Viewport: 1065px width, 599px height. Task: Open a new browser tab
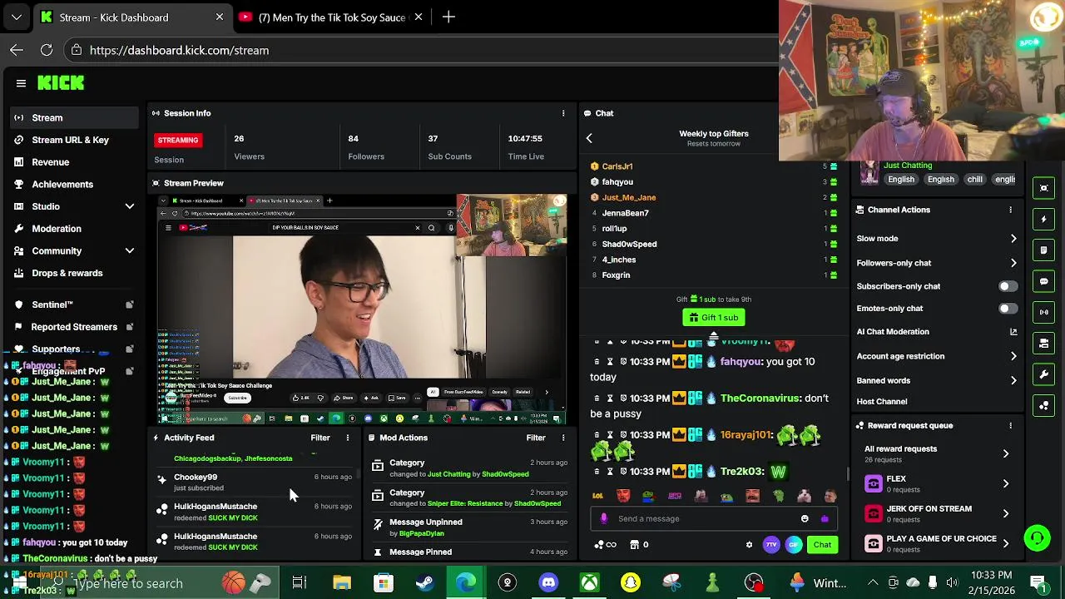point(448,17)
